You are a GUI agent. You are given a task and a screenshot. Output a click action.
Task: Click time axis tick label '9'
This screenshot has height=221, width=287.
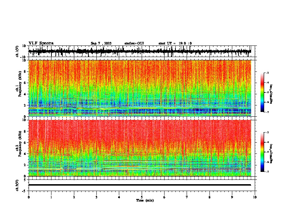(232, 197)
